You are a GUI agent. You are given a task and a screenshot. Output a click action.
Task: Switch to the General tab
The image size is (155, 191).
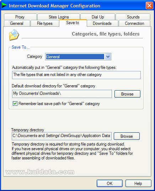[x=17, y=23]
